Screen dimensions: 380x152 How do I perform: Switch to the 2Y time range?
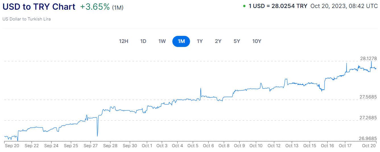click(218, 41)
